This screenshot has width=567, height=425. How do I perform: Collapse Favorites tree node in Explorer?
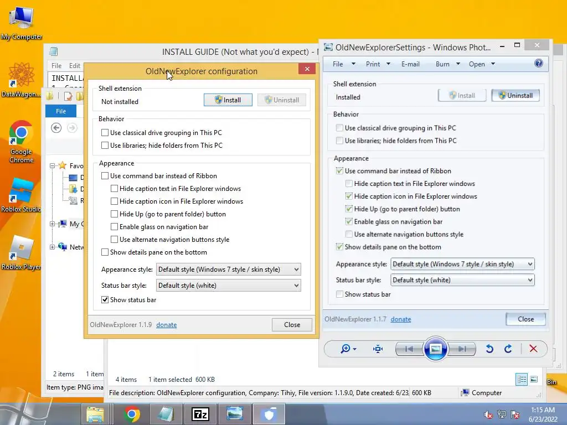click(x=53, y=166)
